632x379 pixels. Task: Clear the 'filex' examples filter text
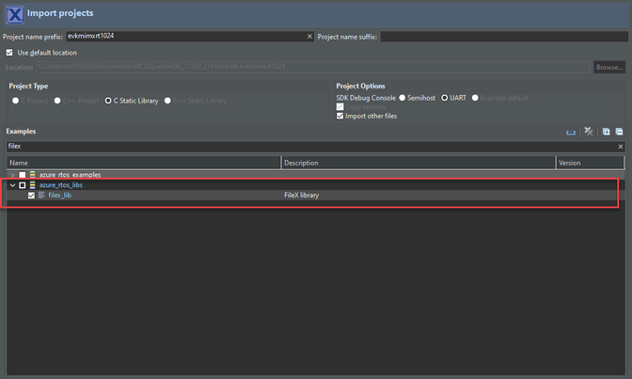[x=621, y=147]
